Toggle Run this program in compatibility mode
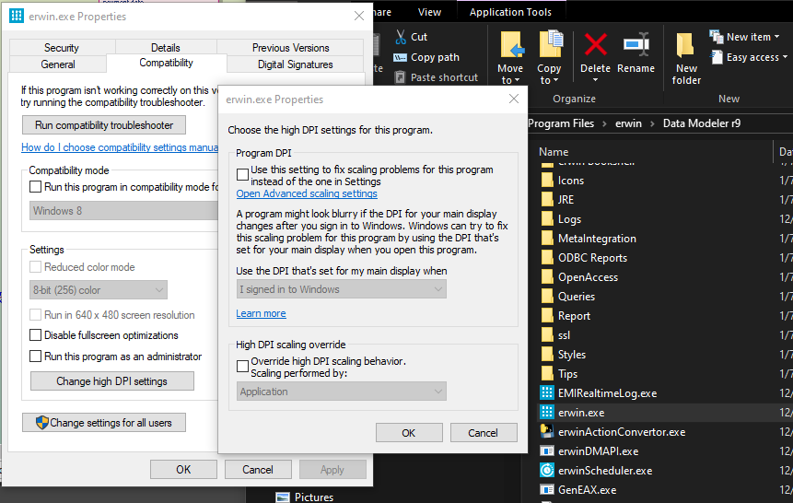The width and height of the screenshot is (793, 503). [x=35, y=187]
